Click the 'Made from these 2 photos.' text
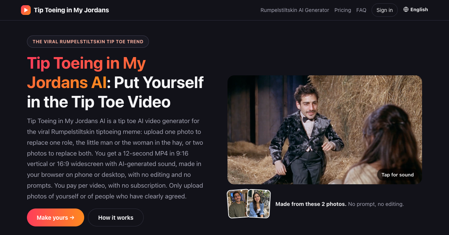 pos(311,204)
